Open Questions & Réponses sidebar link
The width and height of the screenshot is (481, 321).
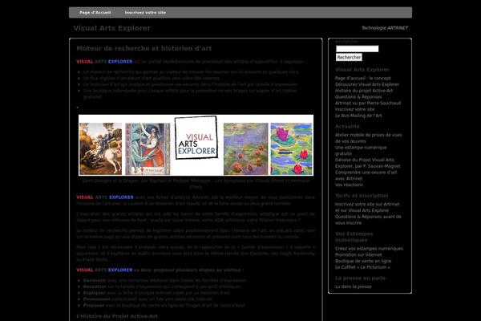(358, 97)
